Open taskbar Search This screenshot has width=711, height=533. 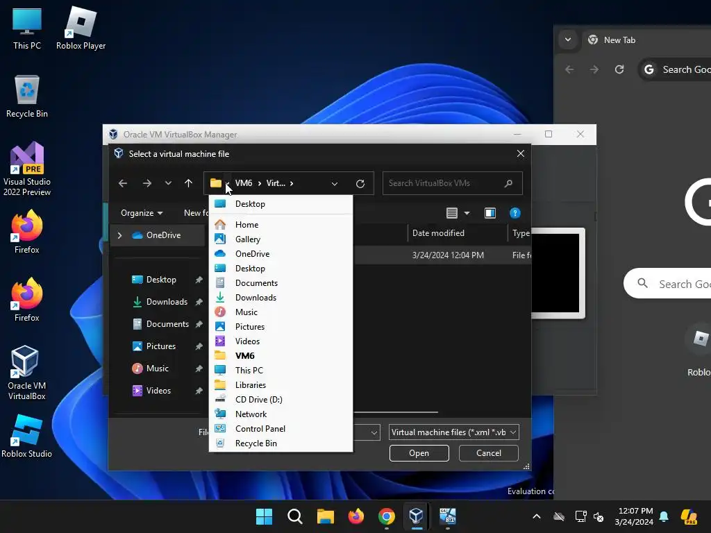click(x=294, y=516)
